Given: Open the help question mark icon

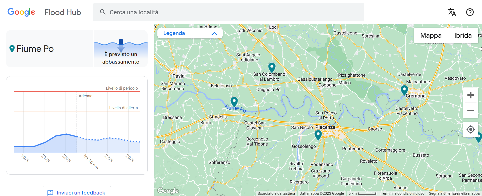Looking at the screenshot, I should click(x=470, y=12).
